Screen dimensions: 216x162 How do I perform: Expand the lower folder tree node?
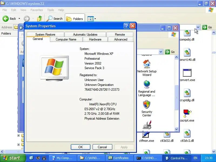(18, 144)
